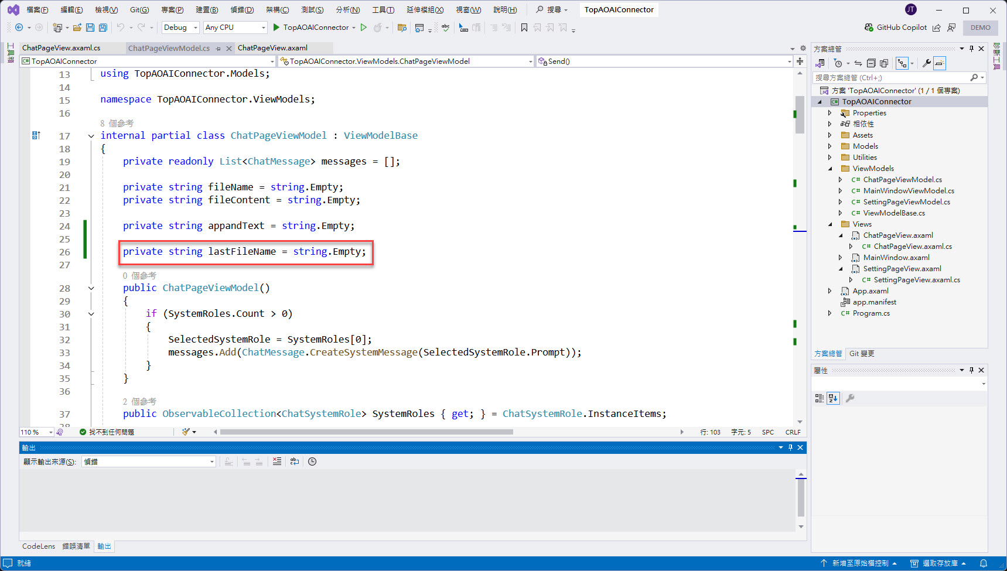The width and height of the screenshot is (1007, 571).
Task: Open the 編輯(E) menu
Action: 71,10
